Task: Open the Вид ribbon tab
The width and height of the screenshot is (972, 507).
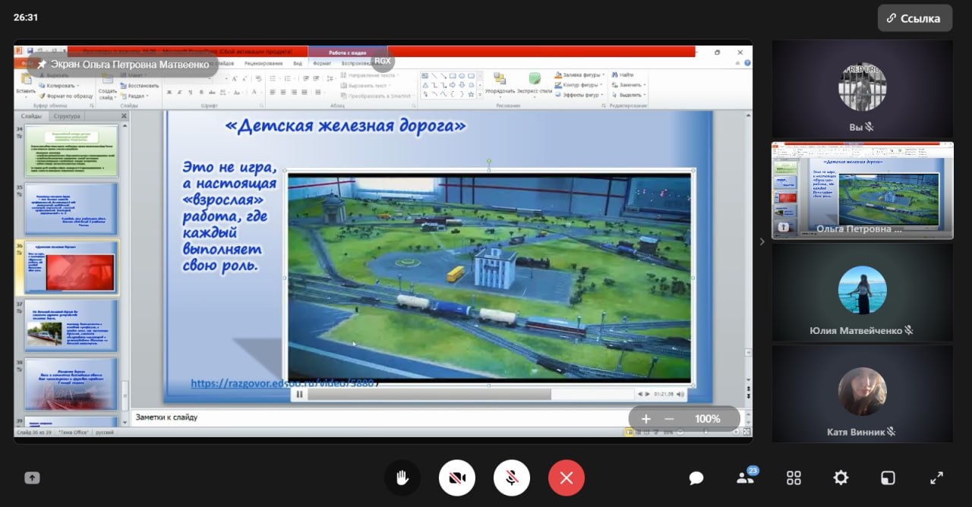Action: tap(298, 64)
